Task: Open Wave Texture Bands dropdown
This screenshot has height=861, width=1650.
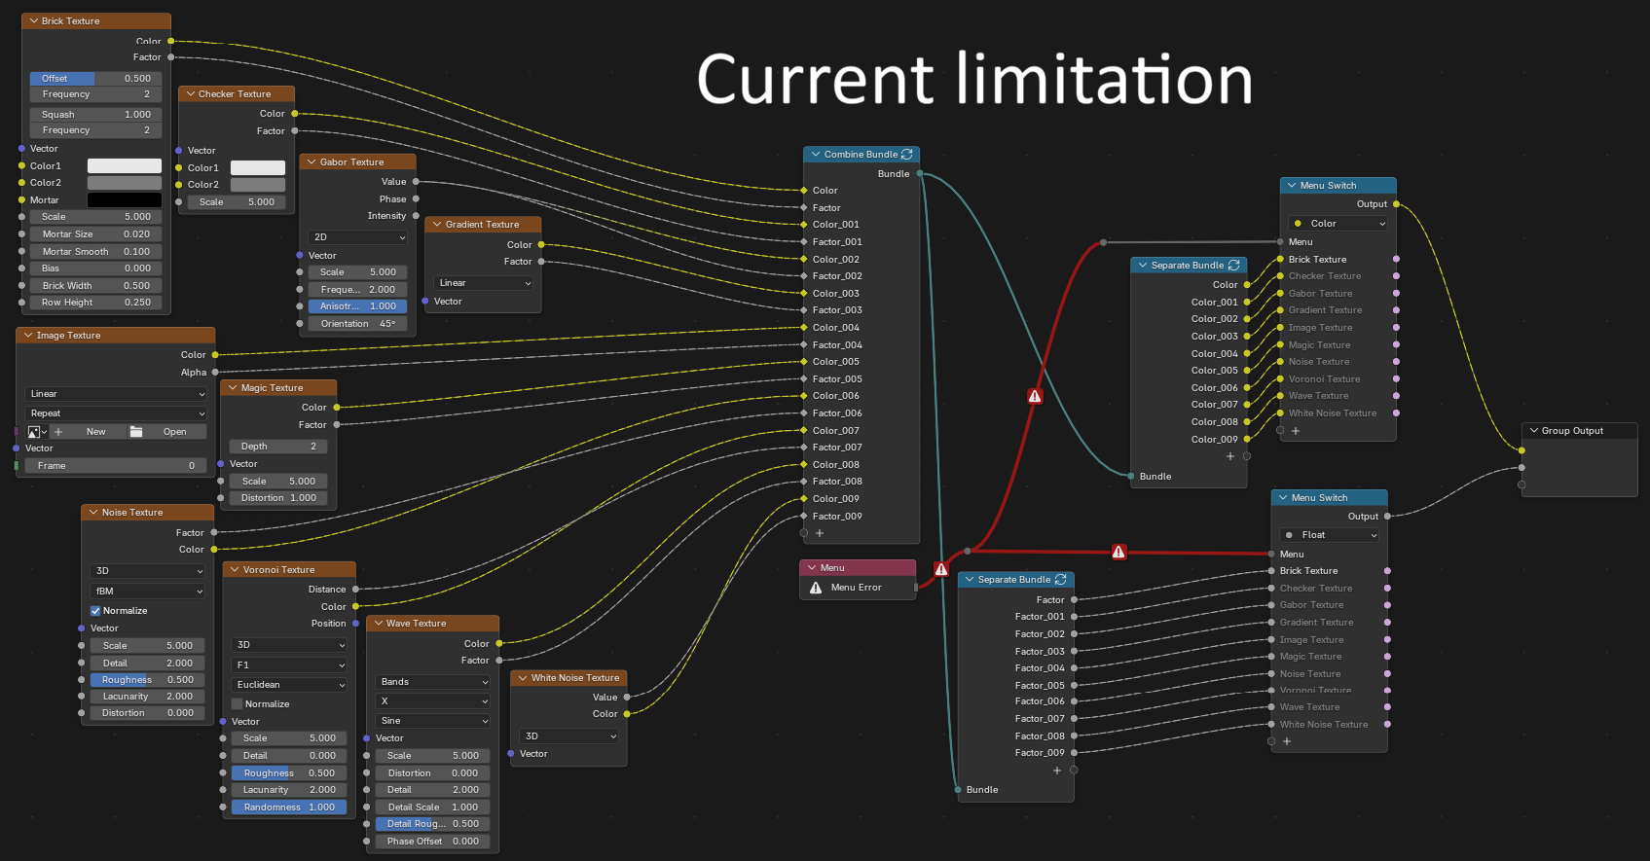Action: 433,682
